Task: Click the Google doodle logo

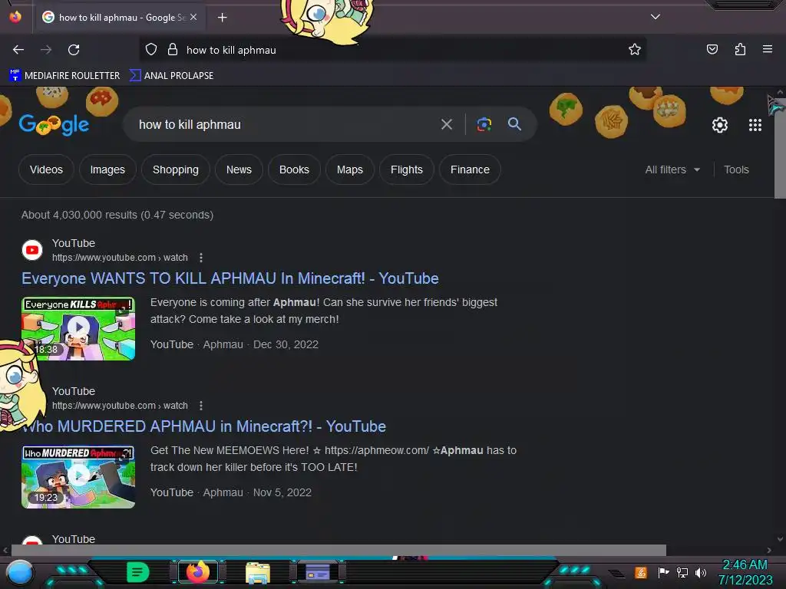Action: click(54, 124)
